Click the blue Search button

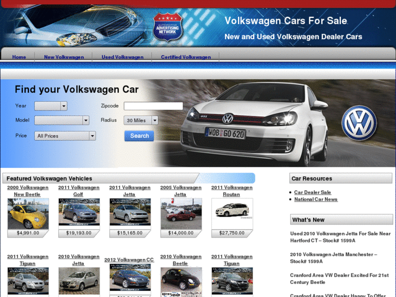[139, 136]
